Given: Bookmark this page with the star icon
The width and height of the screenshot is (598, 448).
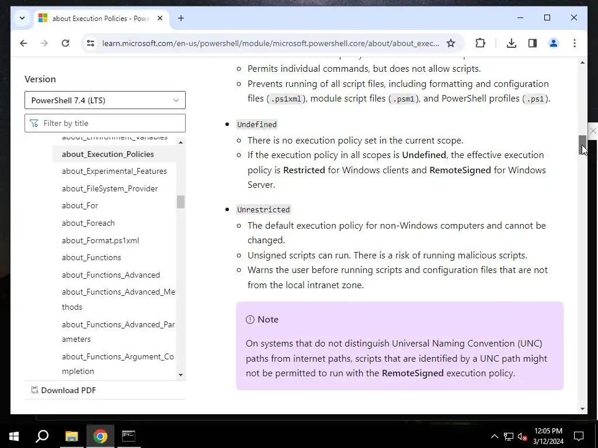Looking at the screenshot, I should tap(451, 43).
